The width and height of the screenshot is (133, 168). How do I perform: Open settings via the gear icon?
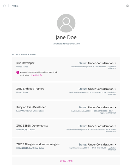pos(128,6)
